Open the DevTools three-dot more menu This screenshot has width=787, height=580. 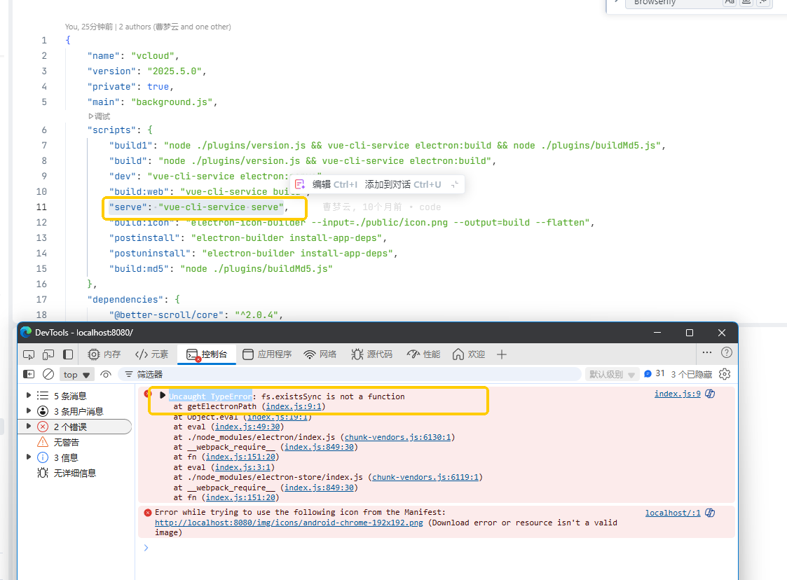(x=706, y=353)
